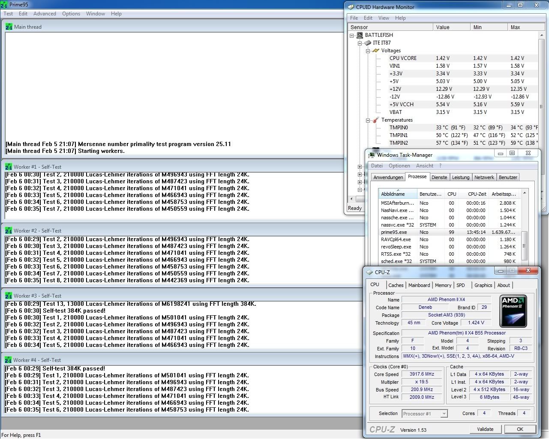Click the CPU-Z title bar icon
This screenshot has height=439, width=549.
pyautogui.click(x=369, y=272)
